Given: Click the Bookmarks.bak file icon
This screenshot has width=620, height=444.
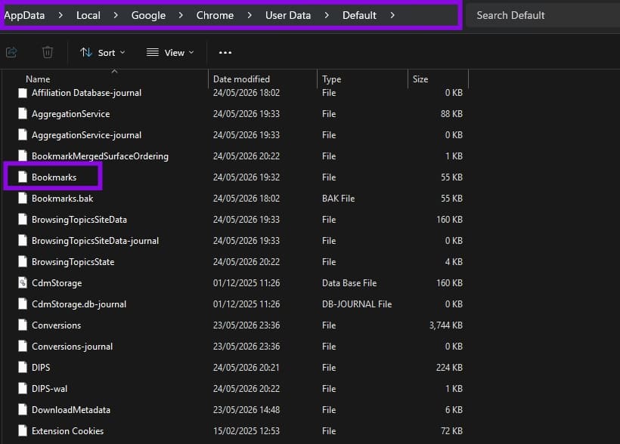Looking at the screenshot, I should [23, 198].
